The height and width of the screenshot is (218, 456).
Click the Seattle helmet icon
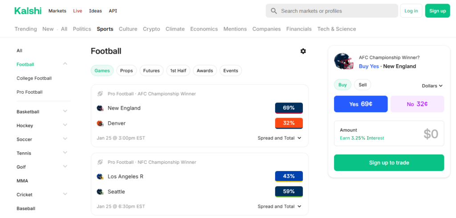100,192
